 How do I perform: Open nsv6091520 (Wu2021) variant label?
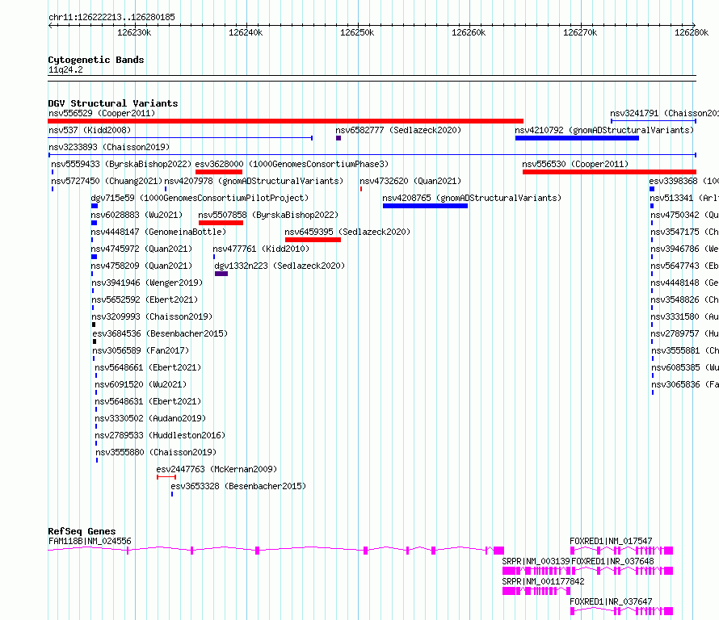tap(141, 384)
